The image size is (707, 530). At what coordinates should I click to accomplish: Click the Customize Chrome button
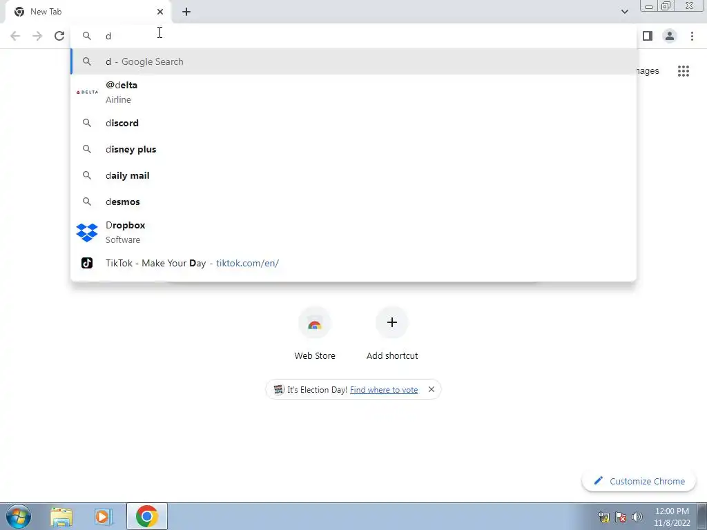click(x=639, y=481)
